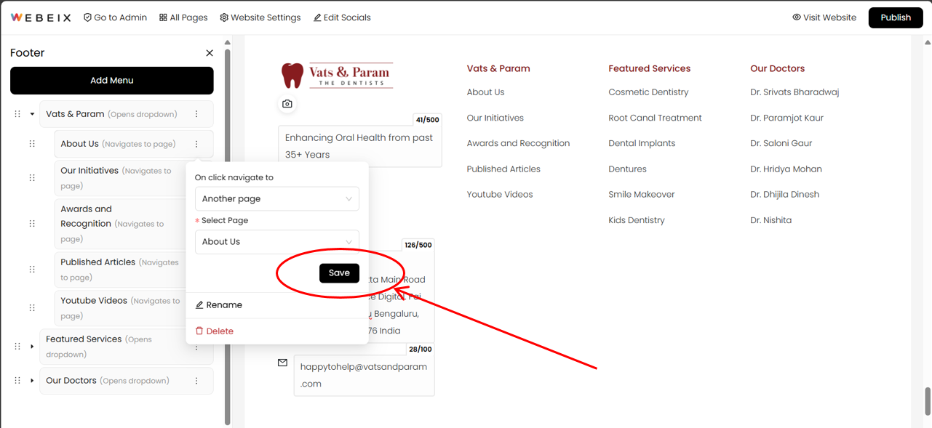This screenshot has height=428, width=932.
Task: Click the camera icon under the logo
Action: point(287,104)
